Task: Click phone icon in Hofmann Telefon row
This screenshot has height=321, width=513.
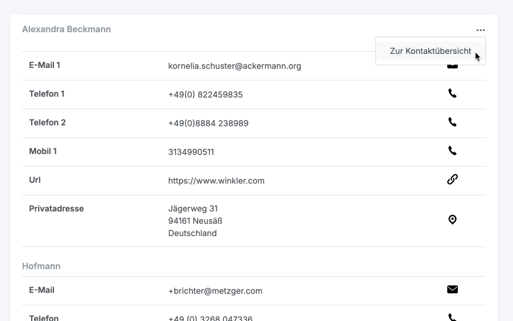Action: click(x=452, y=317)
